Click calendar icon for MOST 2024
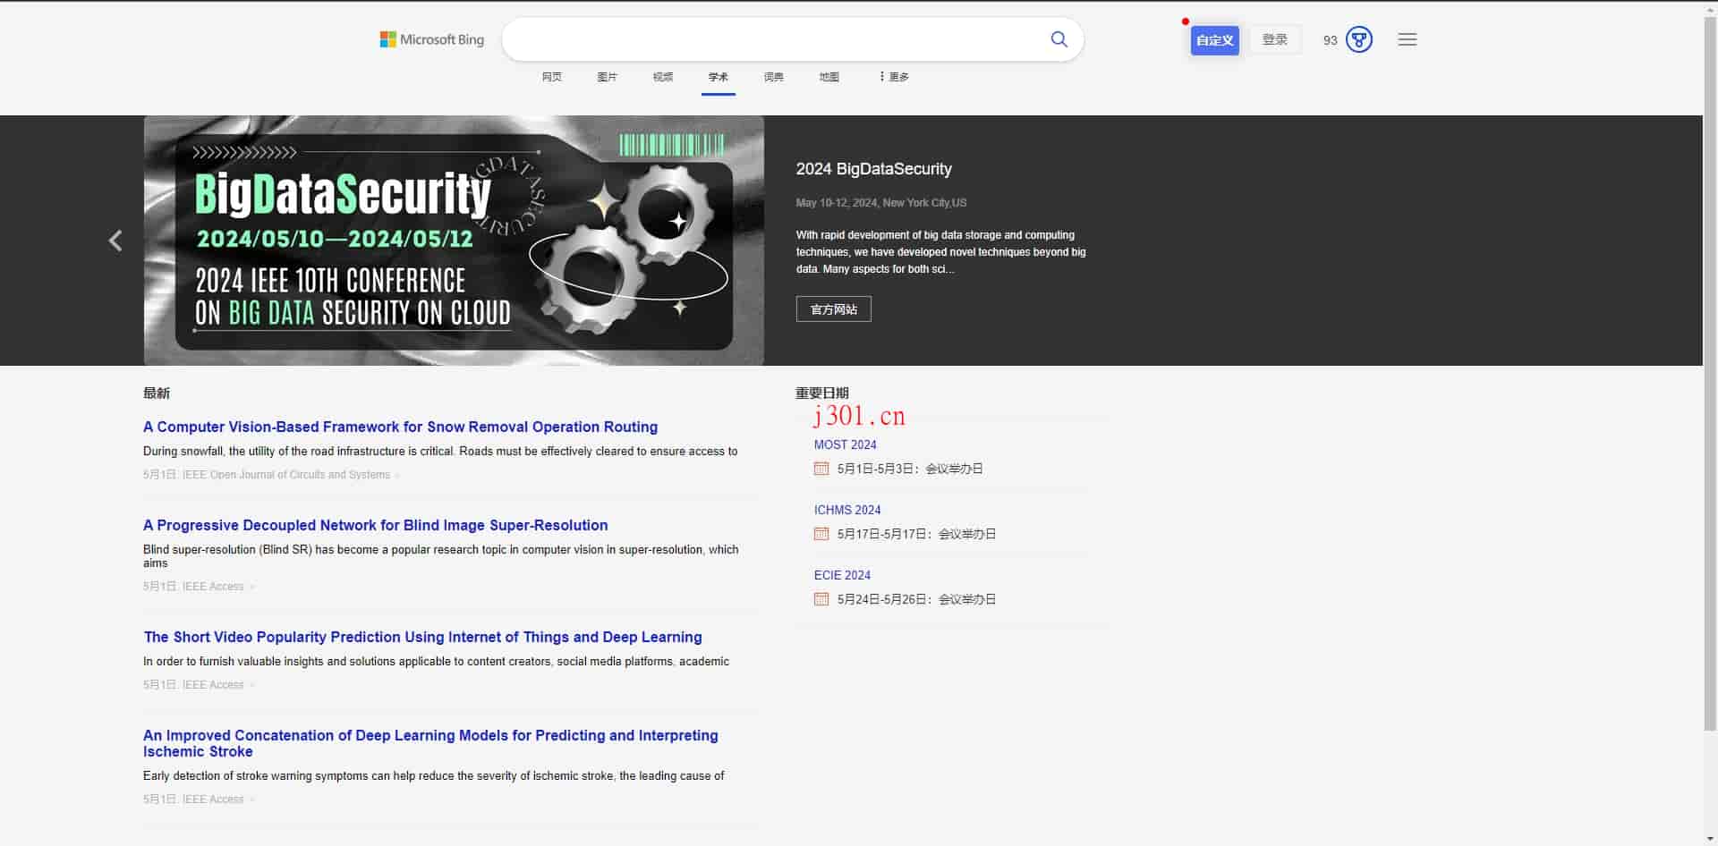The width and height of the screenshot is (1718, 846). (821, 469)
